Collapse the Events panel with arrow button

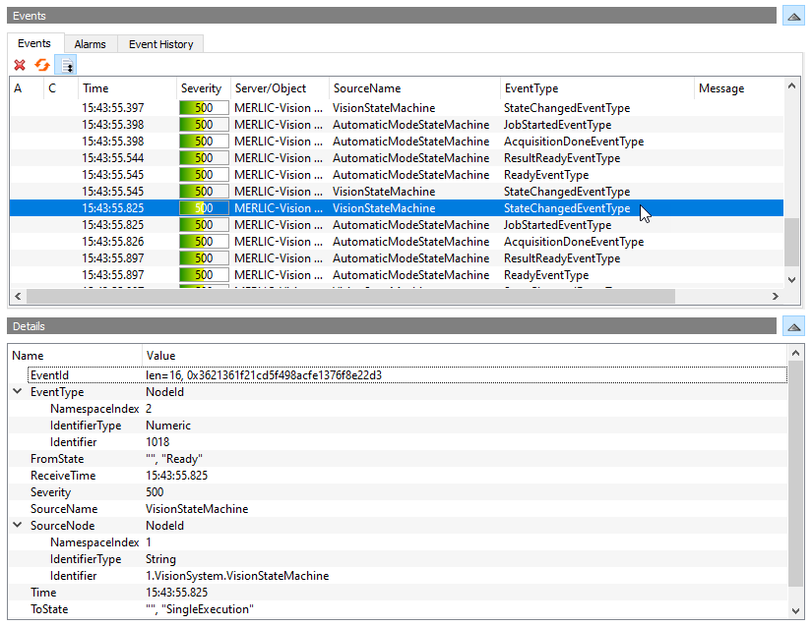[x=793, y=17]
